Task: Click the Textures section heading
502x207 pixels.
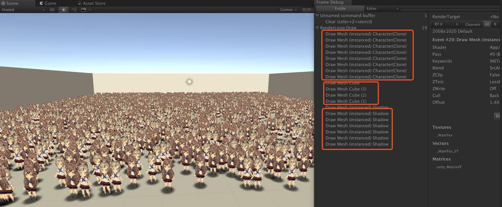Action: (442, 127)
